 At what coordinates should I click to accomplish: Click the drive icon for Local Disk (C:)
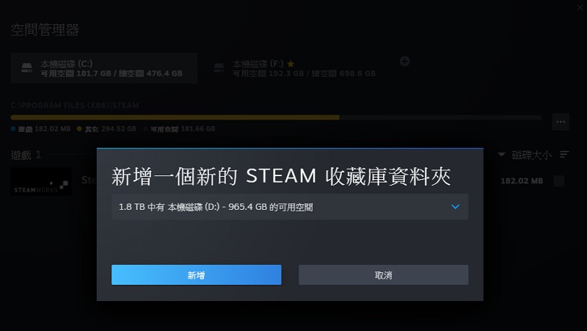[27, 68]
